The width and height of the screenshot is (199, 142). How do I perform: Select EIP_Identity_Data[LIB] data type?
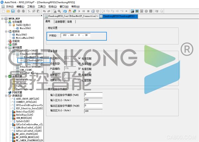[29, 108]
